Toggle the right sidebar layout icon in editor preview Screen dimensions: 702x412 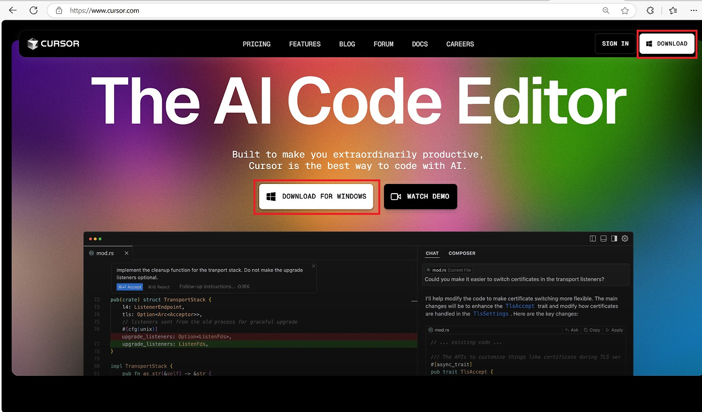pos(614,239)
